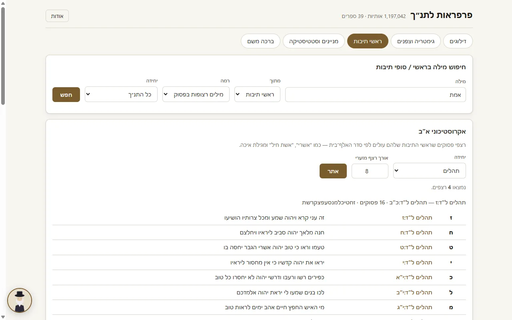Click the scrollbar down arrow

point(3,317)
